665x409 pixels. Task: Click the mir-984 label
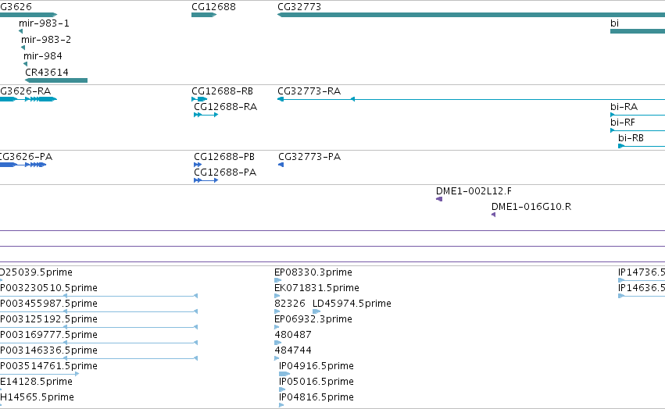[43, 56]
